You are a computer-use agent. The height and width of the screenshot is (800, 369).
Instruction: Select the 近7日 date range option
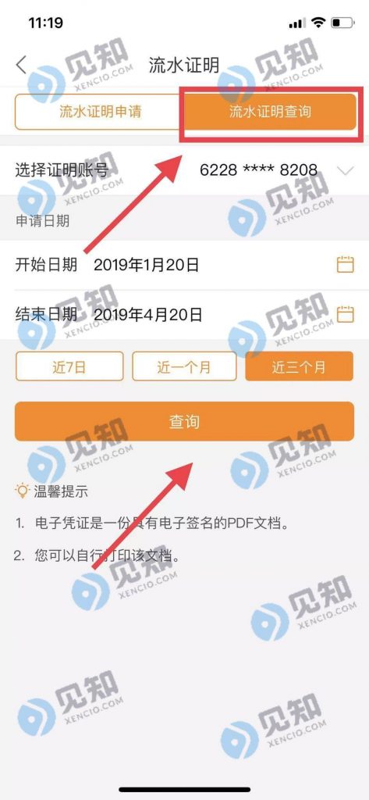(69, 366)
